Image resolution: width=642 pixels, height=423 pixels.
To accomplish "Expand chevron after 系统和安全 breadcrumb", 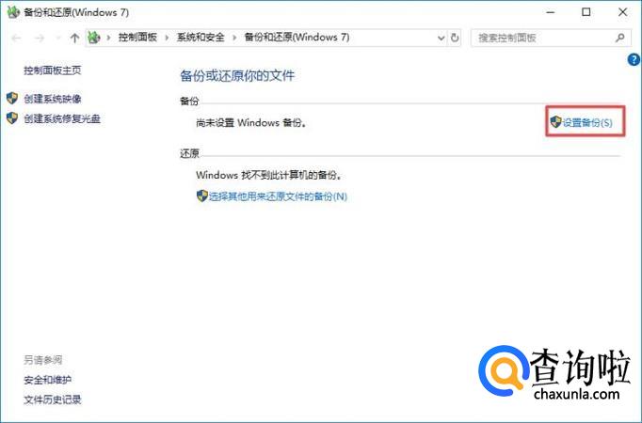I will tap(234, 38).
